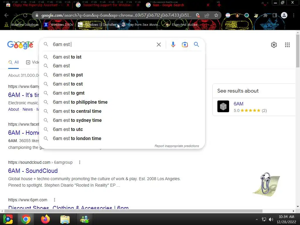Choose suggestion 6am est to pst
Image resolution: width=300 pixels, height=225 pixels.
click(122, 75)
